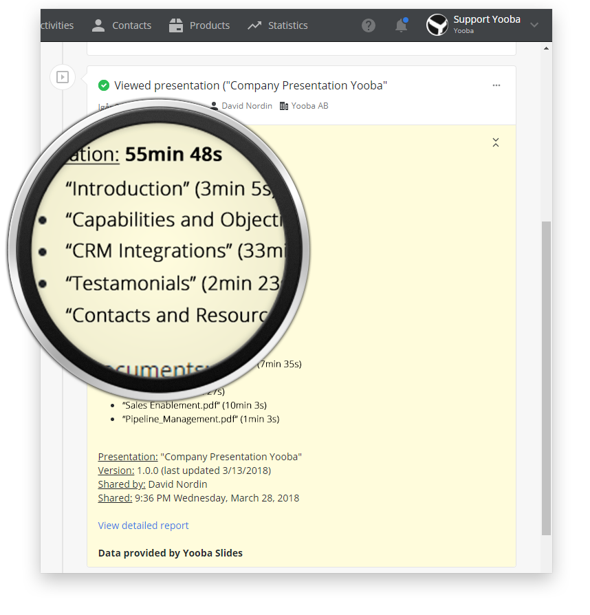Image resolution: width=590 pixels, height=615 pixels.
Task: Click the building icon beside Yooba AB
Action: 284,106
